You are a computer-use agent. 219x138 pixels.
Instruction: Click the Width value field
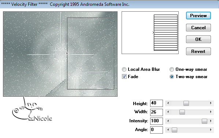[156, 112]
